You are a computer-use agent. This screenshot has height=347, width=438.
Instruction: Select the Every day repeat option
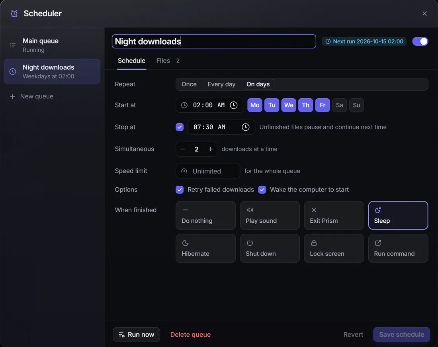(221, 84)
